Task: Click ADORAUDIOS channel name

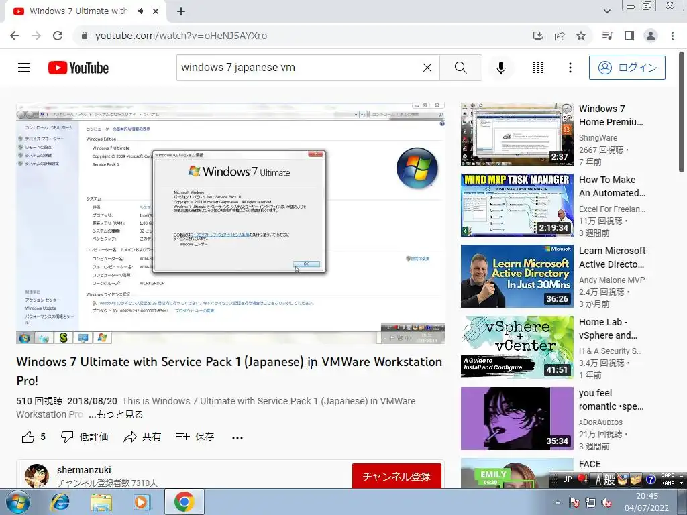Action: coord(600,422)
